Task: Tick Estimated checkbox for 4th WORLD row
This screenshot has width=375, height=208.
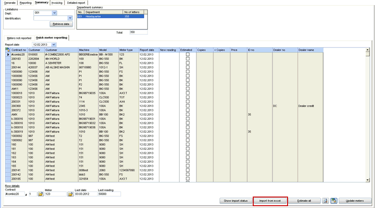Action: [187, 59]
